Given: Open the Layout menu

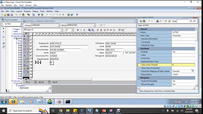Looking at the screenshot, I should pos(19,11).
